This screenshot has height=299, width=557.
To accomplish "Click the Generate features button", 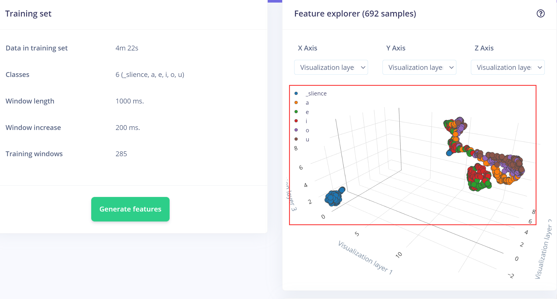I will coord(130,209).
